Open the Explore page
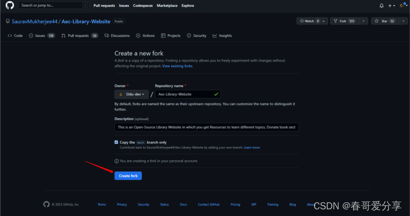This screenshot has height=216, width=410. point(188,6)
